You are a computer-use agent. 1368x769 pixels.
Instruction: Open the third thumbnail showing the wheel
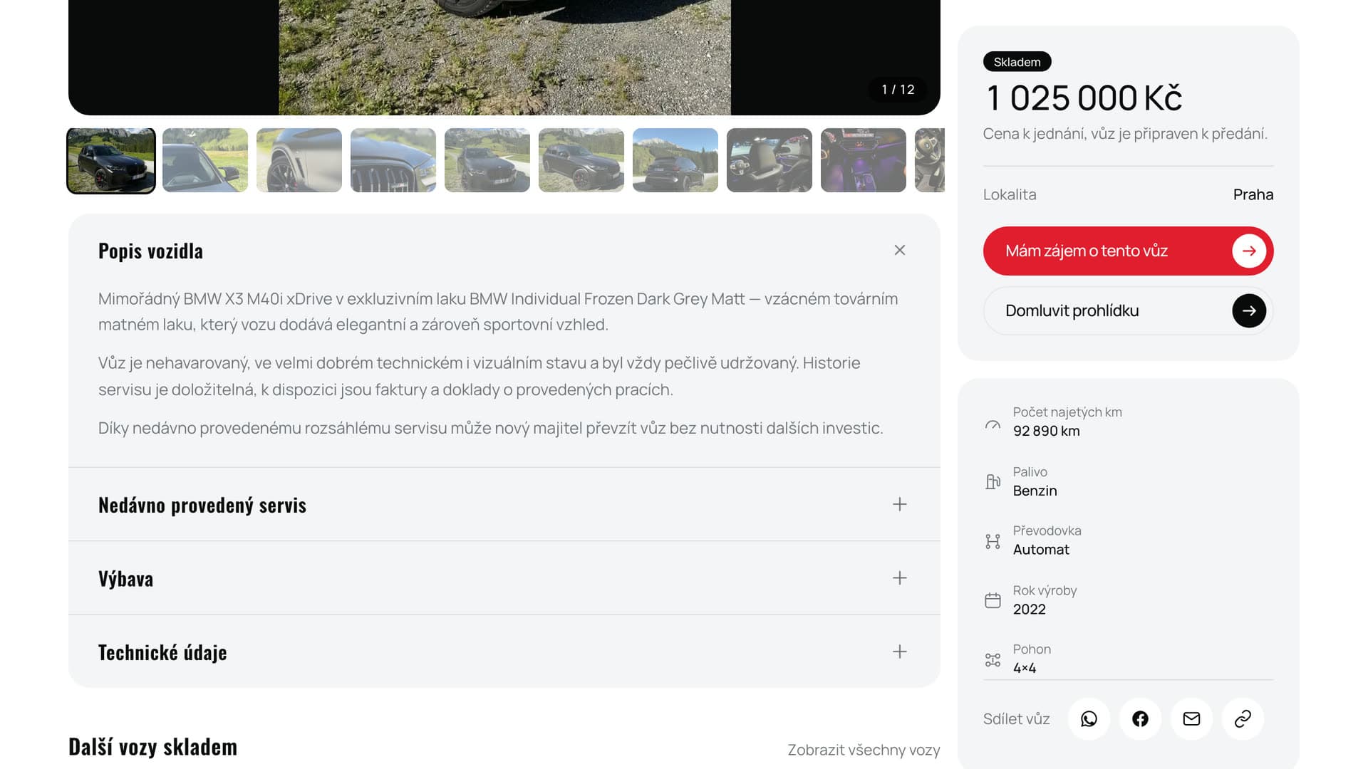[299, 160]
